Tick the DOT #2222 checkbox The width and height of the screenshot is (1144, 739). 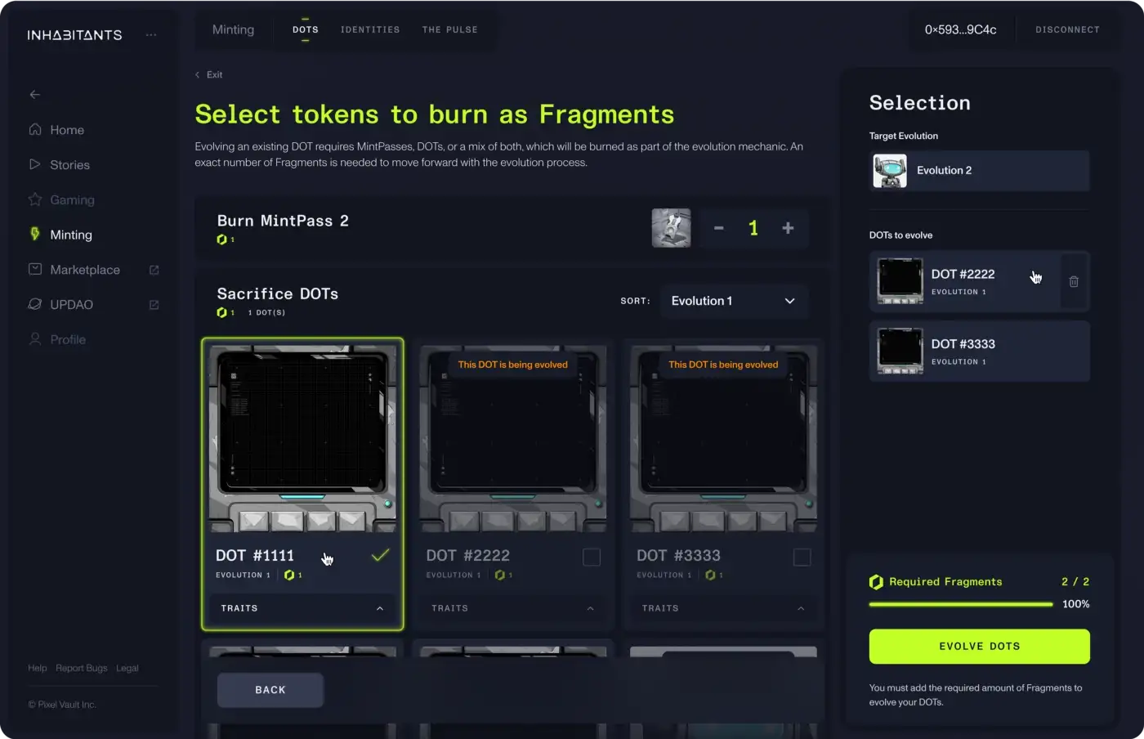[592, 558]
